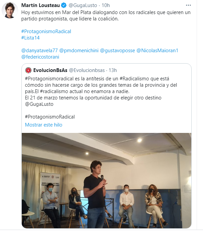Click the EvolucionBsAs red avatar icon
The width and height of the screenshot is (203, 232).
point(28,70)
